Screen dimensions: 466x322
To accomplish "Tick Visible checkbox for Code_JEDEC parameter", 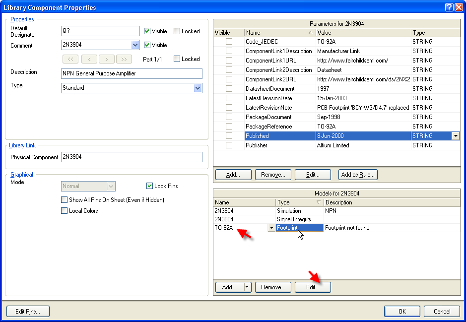I will tap(229, 42).
